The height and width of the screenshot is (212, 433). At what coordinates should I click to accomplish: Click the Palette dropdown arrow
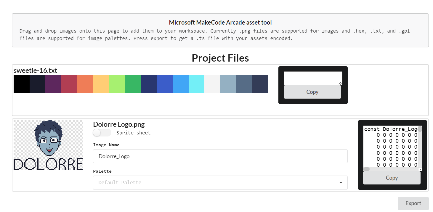click(341, 182)
